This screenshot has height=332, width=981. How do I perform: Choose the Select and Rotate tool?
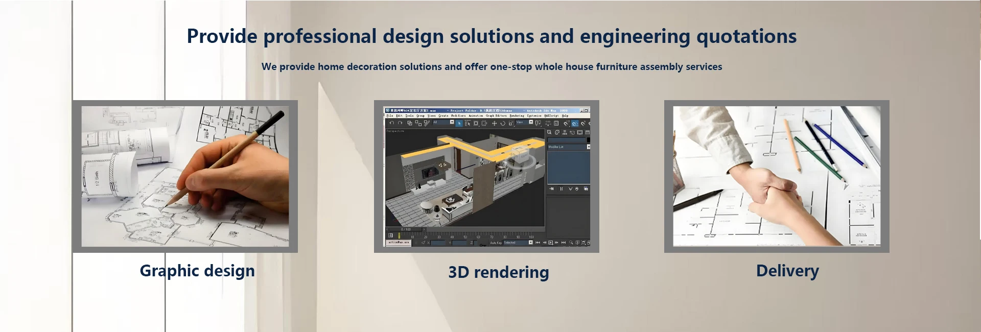coord(503,123)
